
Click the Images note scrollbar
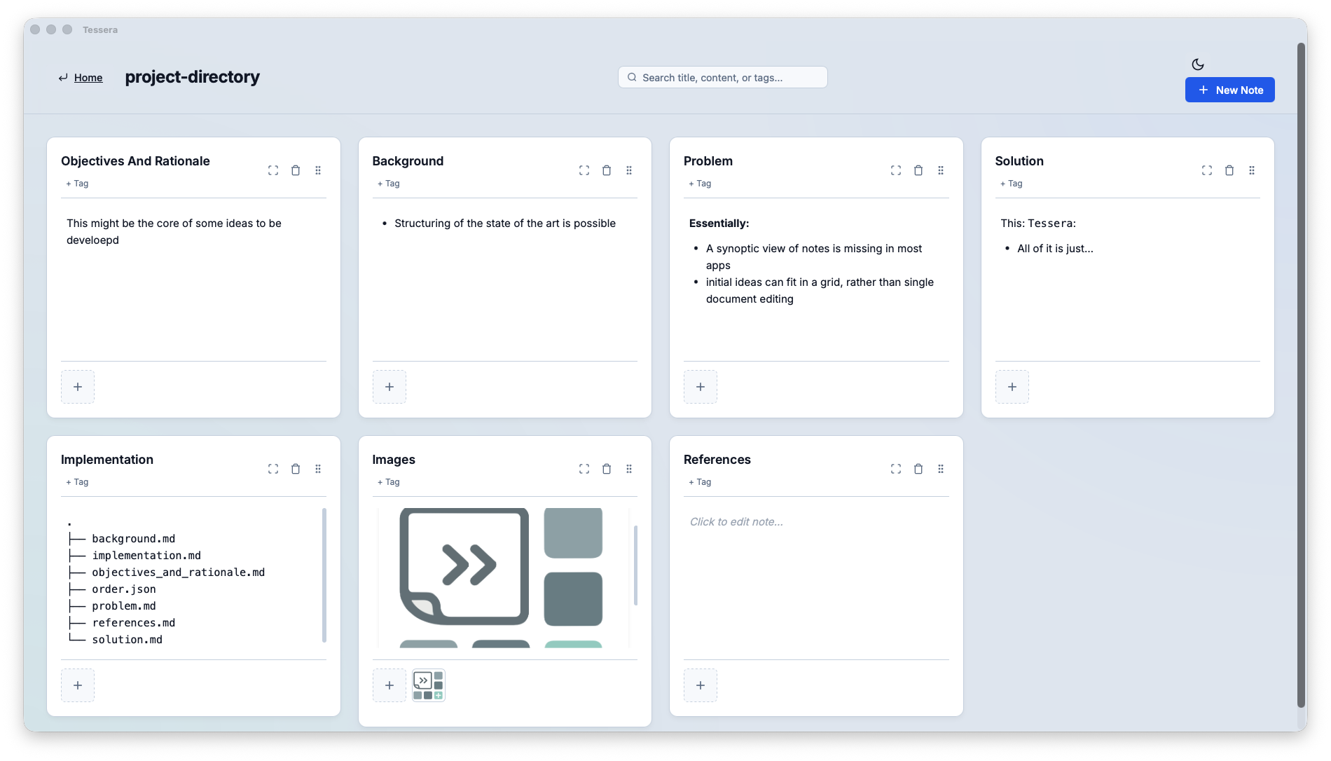click(x=635, y=565)
